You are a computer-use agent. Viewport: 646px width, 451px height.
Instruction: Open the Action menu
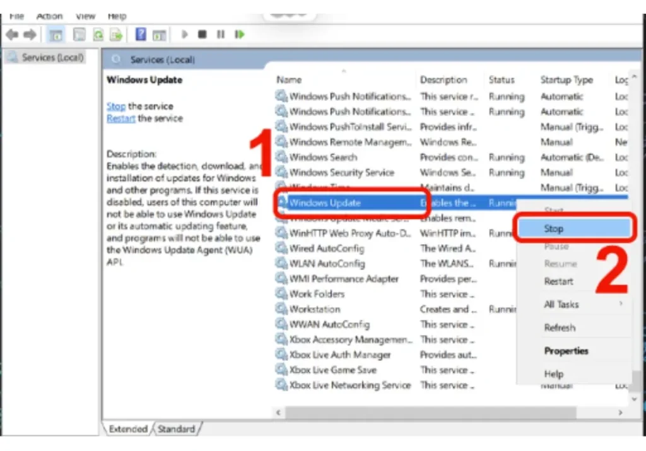tap(49, 16)
